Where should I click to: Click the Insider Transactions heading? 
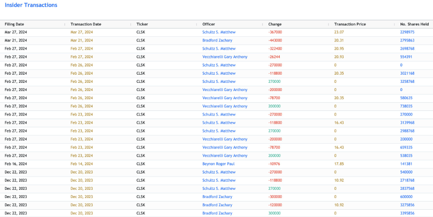tap(31, 5)
